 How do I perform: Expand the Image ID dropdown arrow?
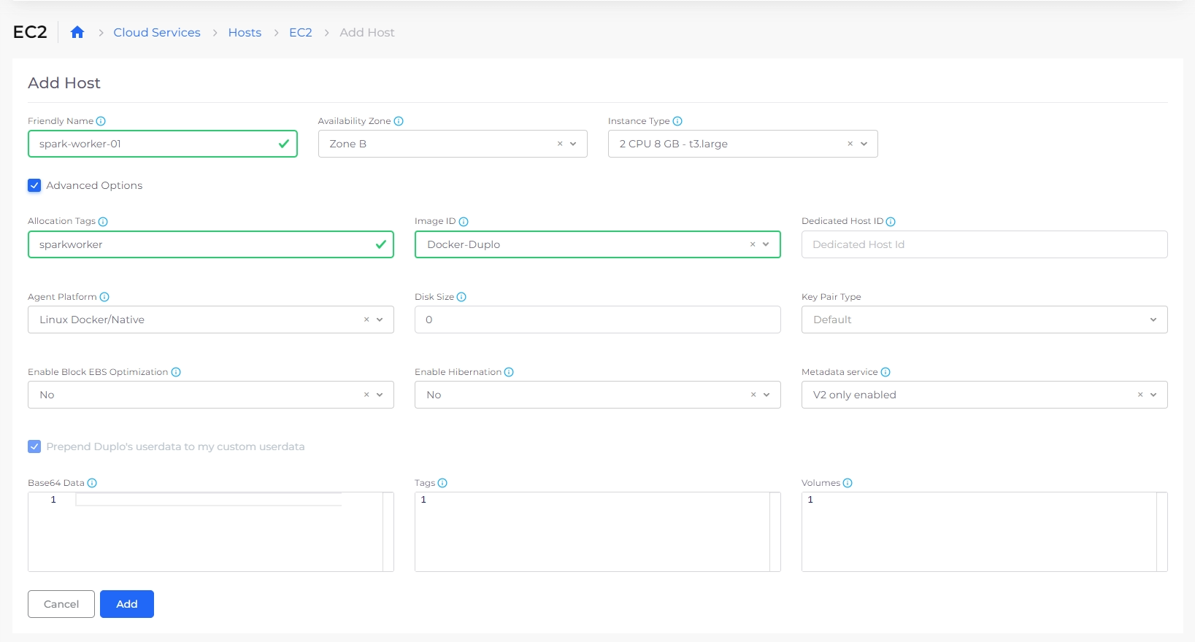point(766,244)
